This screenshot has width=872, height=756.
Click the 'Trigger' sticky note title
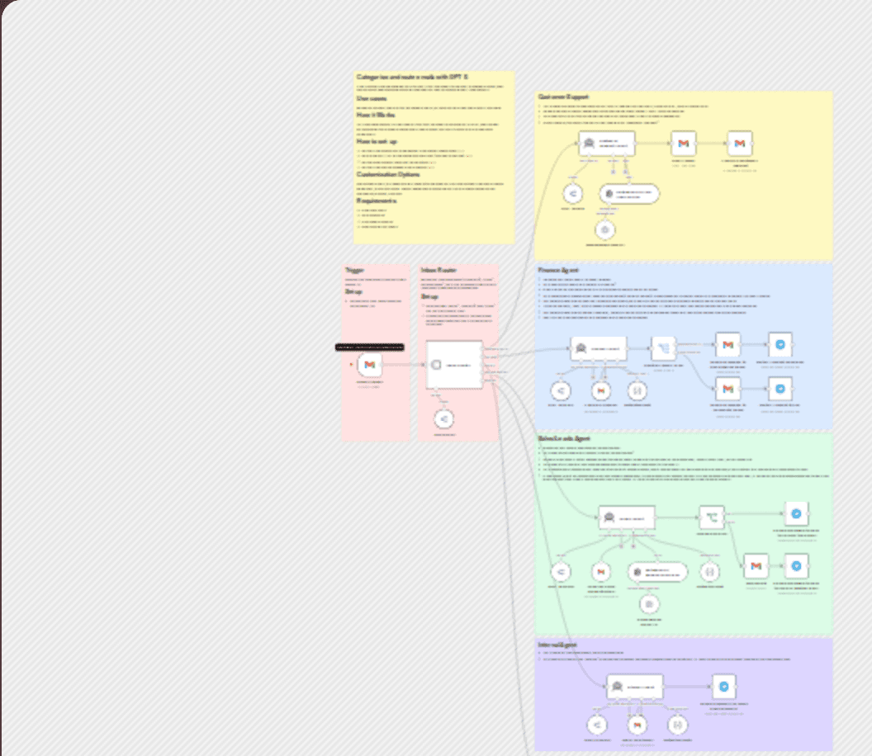(x=354, y=270)
